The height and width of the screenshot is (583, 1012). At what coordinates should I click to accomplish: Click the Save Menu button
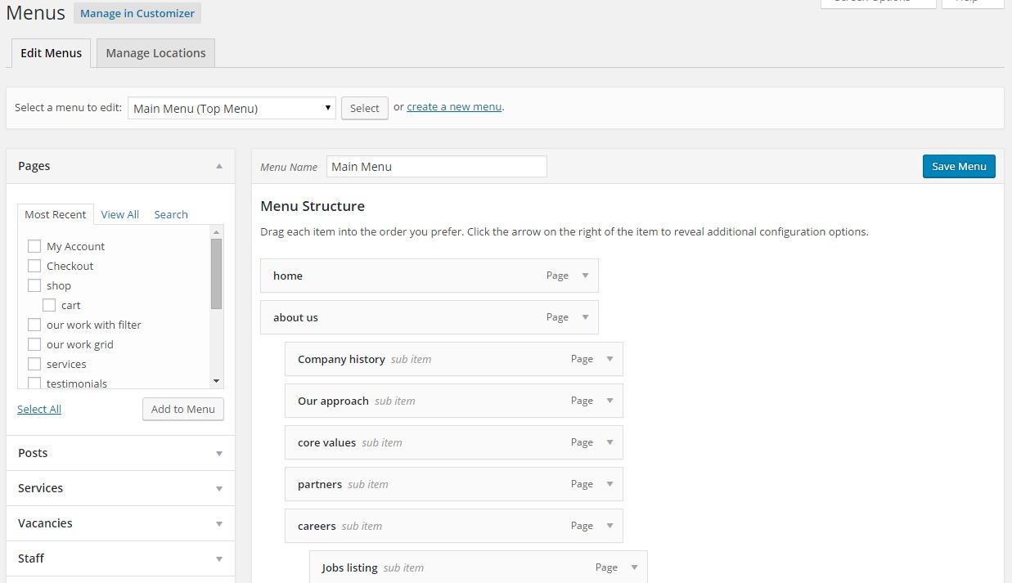(958, 166)
